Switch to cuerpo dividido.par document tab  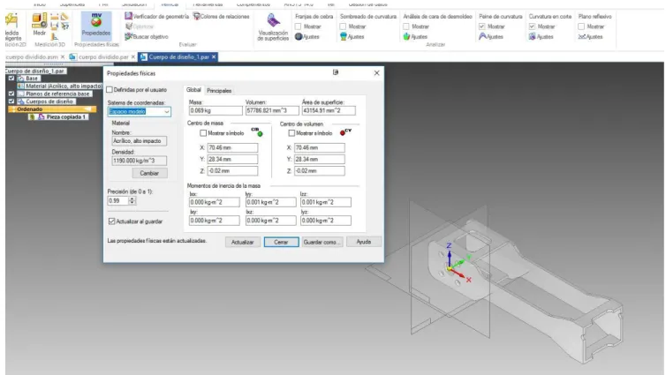tap(103, 56)
